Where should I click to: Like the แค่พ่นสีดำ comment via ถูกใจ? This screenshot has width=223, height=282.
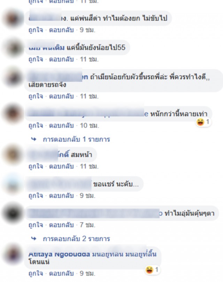(36, 30)
